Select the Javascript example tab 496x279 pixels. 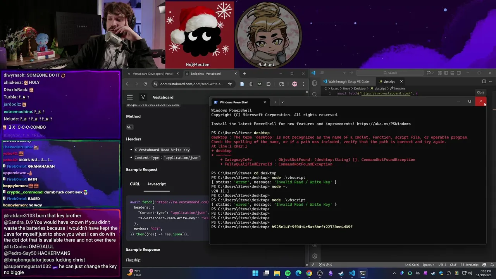pos(157,184)
